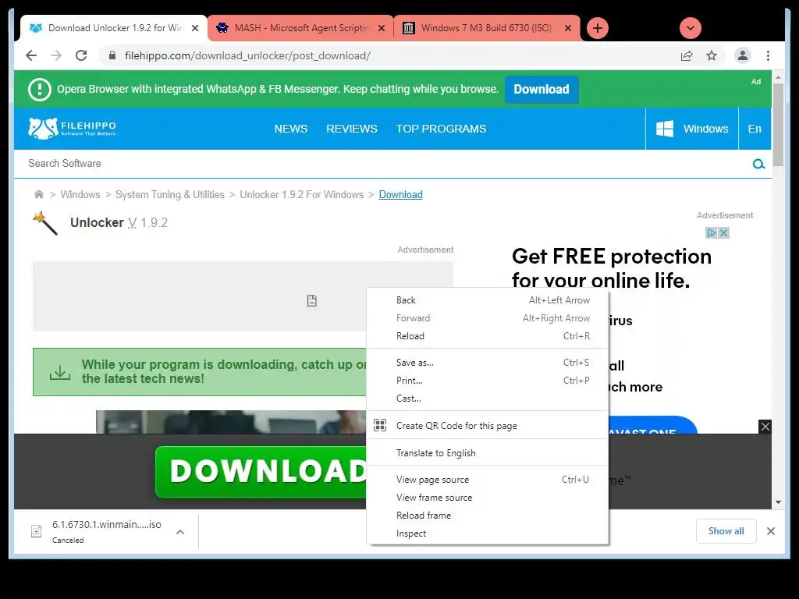This screenshot has height=599, width=799.
Task: Open the REVIEWS navigation link
Action: (352, 129)
